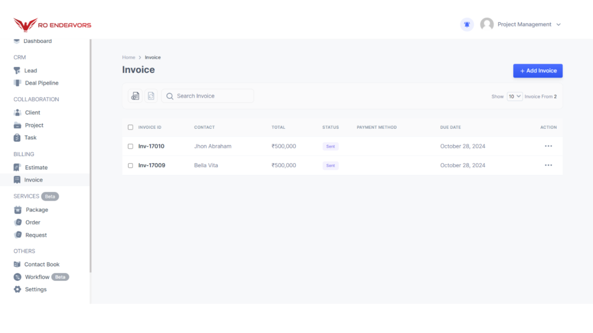Viewport: 593px width, 333px height.
Task: Click the Add Invoice button
Action: point(537,71)
